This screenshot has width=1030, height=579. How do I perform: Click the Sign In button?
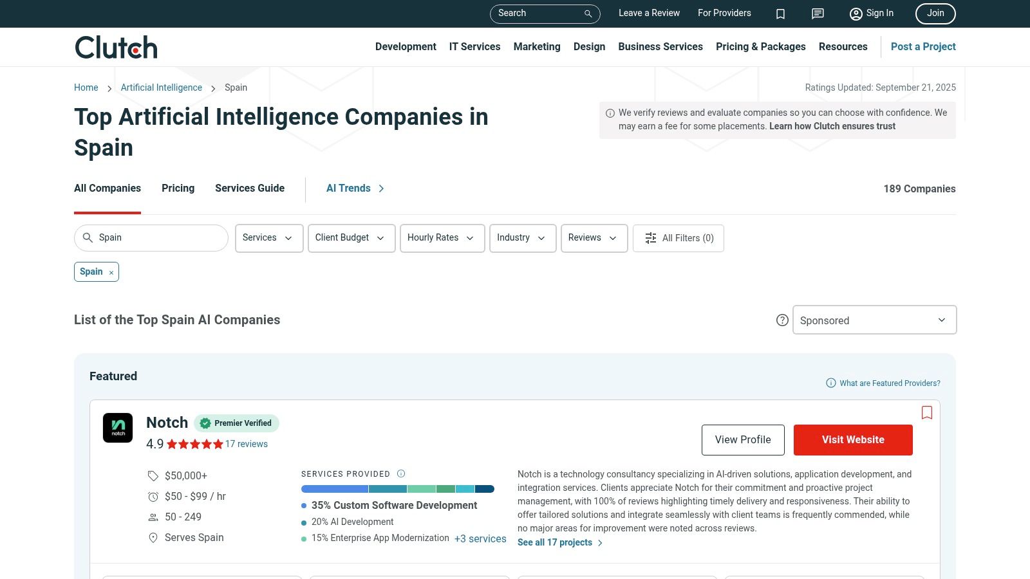872,14
